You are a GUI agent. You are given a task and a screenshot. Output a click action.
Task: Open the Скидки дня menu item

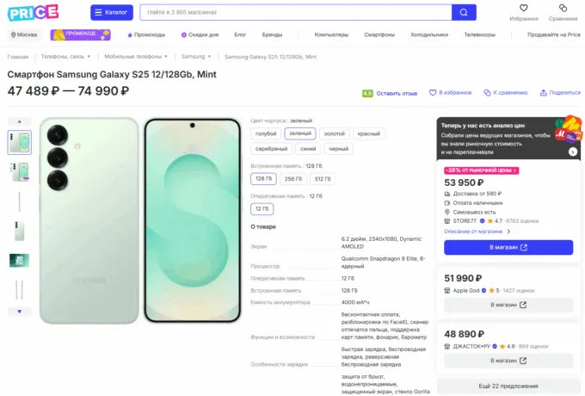[x=200, y=34]
